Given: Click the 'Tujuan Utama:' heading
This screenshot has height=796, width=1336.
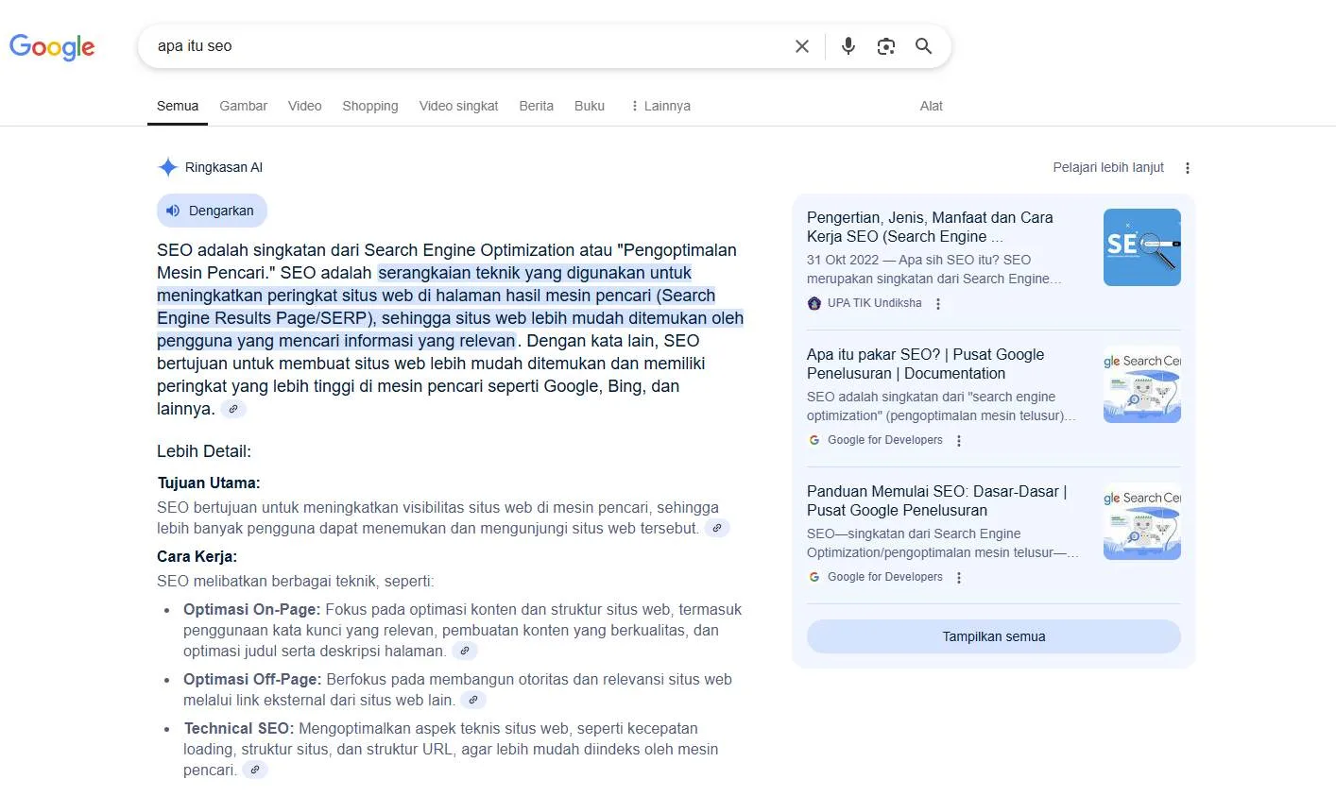Looking at the screenshot, I should (209, 483).
